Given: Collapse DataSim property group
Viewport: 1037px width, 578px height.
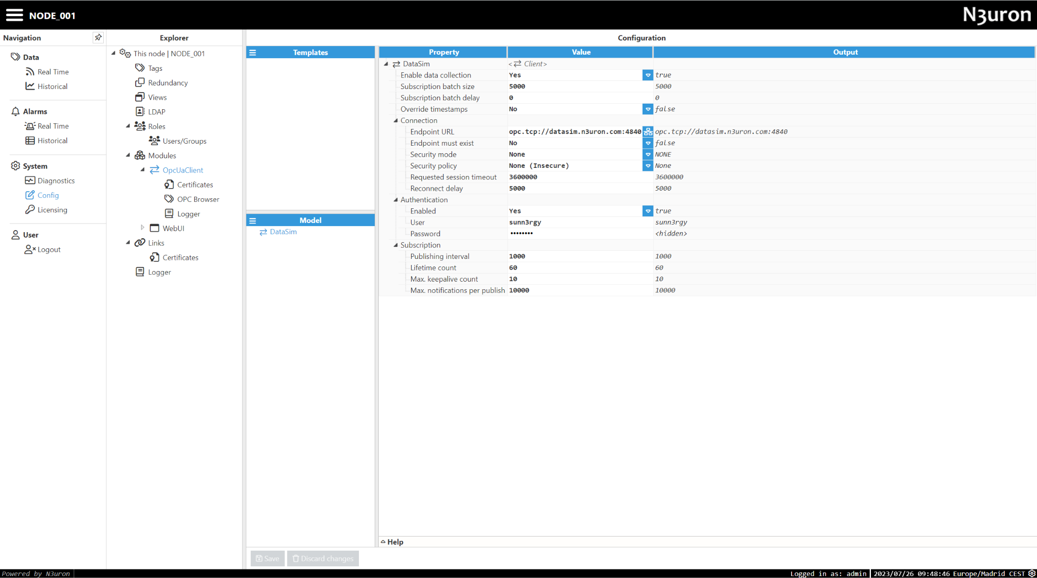Looking at the screenshot, I should point(386,64).
